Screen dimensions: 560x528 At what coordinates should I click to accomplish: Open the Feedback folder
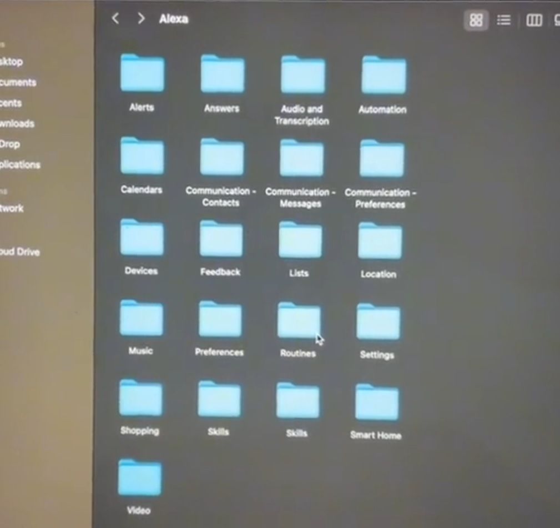221,239
